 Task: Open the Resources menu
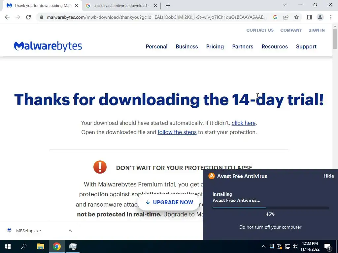(x=275, y=46)
